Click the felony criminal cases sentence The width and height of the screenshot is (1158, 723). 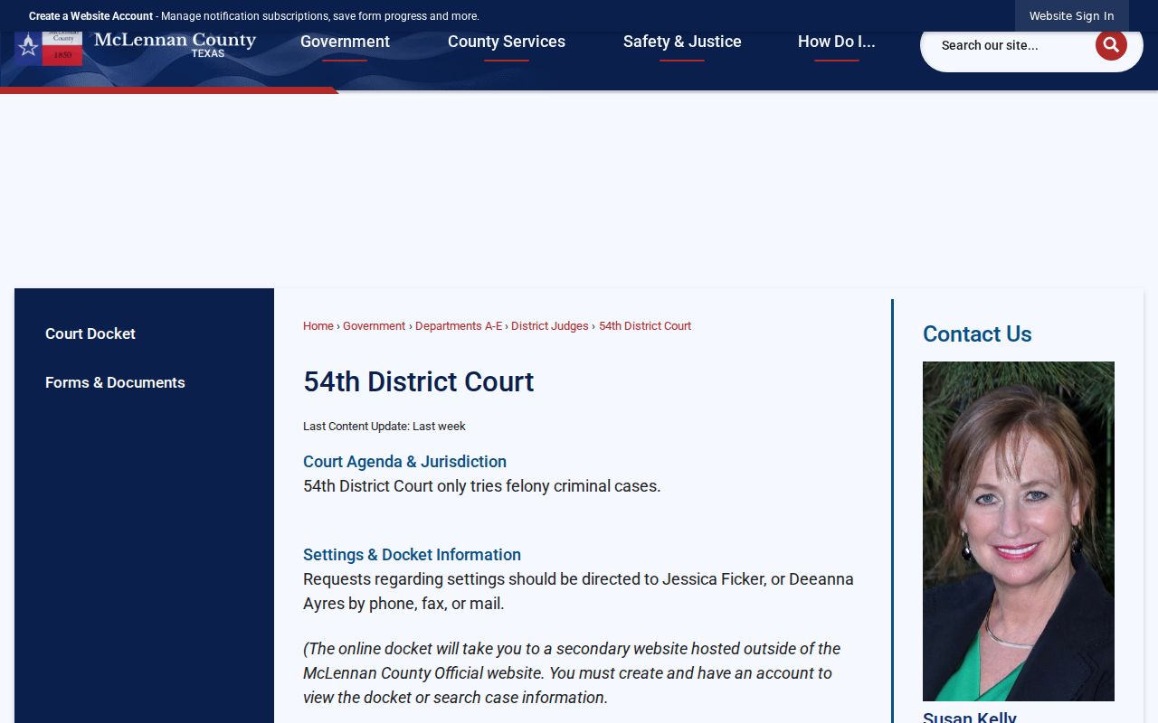tap(482, 486)
